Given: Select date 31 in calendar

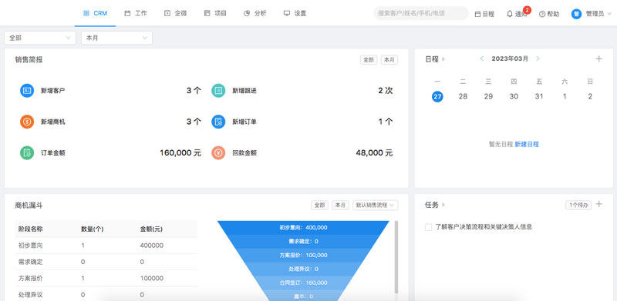Looking at the screenshot, I should pos(539,96).
